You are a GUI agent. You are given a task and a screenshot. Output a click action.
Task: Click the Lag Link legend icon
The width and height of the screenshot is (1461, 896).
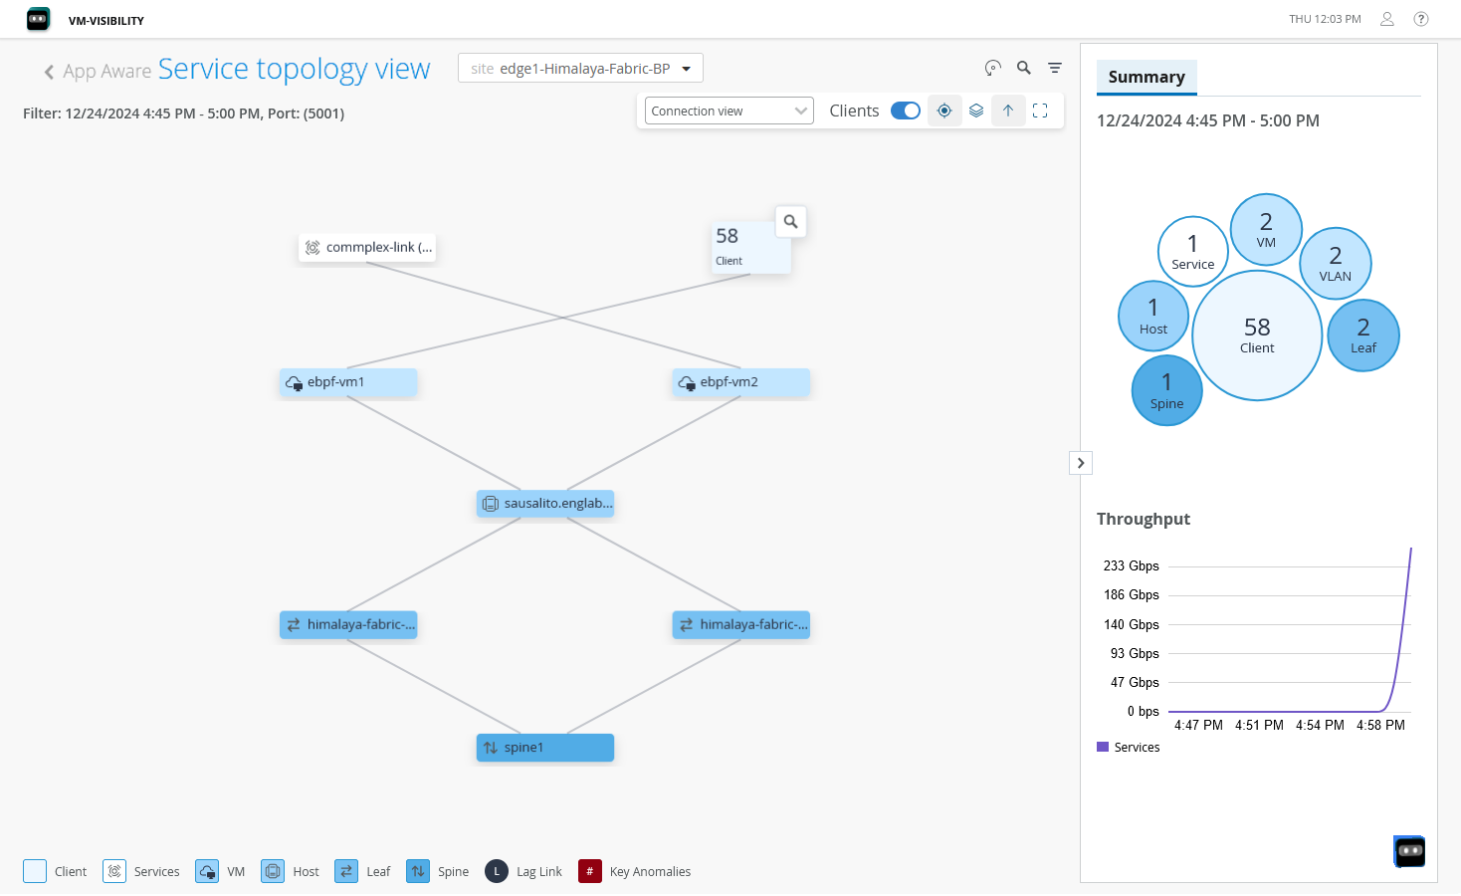[497, 871]
